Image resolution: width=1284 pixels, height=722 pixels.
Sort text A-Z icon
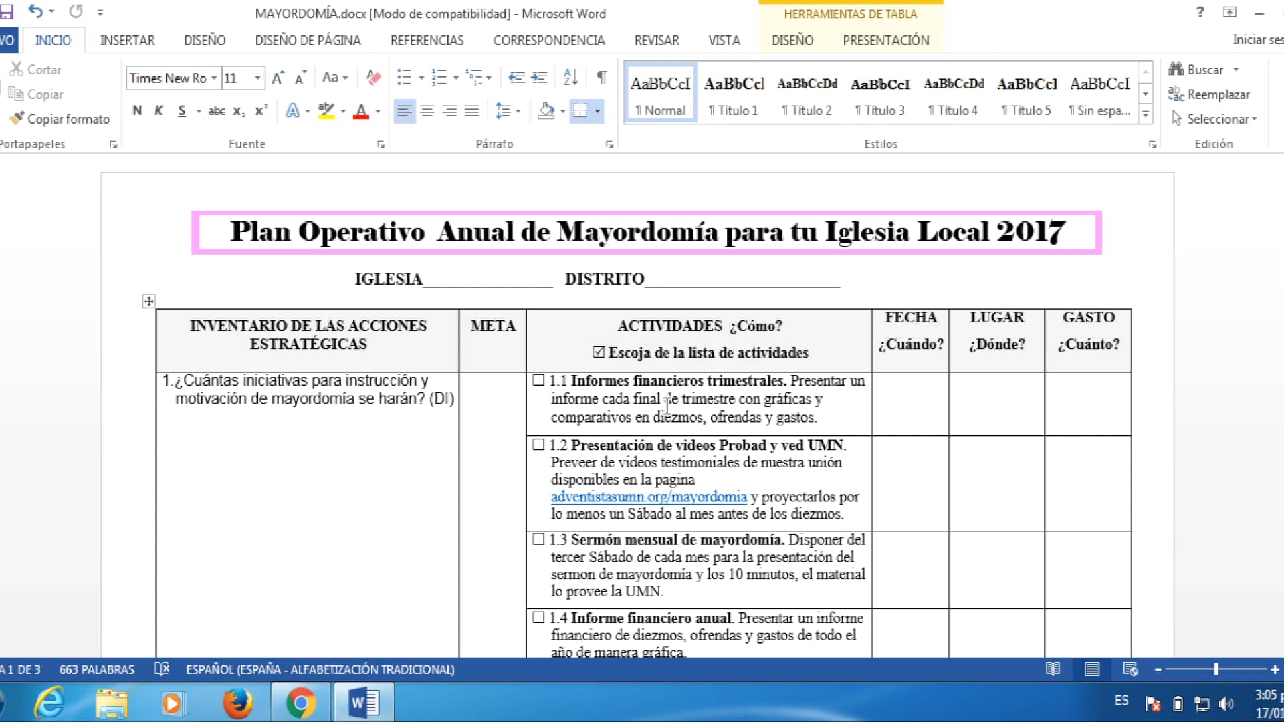tap(570, 78)
